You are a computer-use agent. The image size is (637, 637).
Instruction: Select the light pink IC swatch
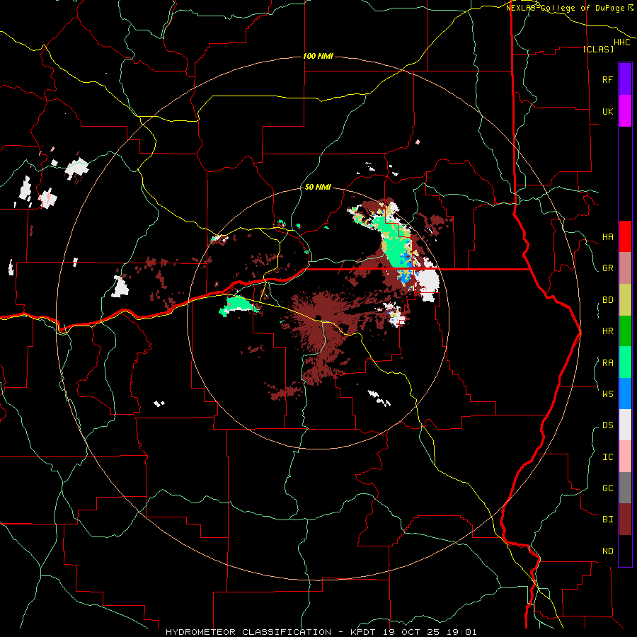pos(625,457)
